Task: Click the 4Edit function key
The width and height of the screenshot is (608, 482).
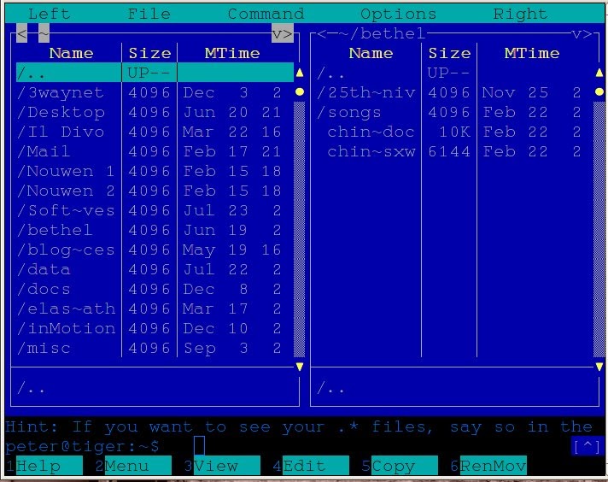Action: 311,466
